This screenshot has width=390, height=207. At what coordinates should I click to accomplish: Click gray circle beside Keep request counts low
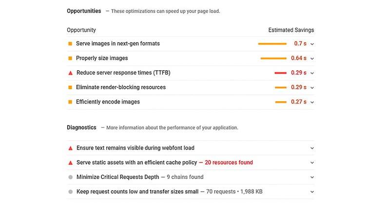click(71, 192)
